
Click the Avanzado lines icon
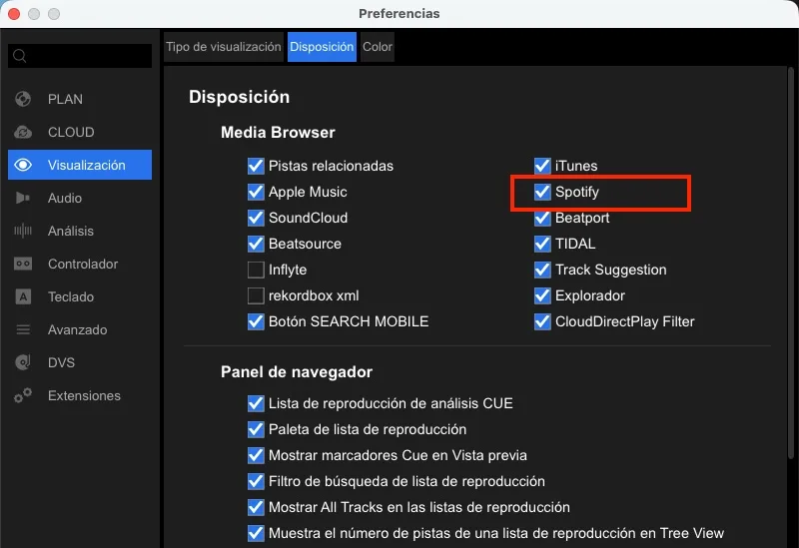pos(23,329)
